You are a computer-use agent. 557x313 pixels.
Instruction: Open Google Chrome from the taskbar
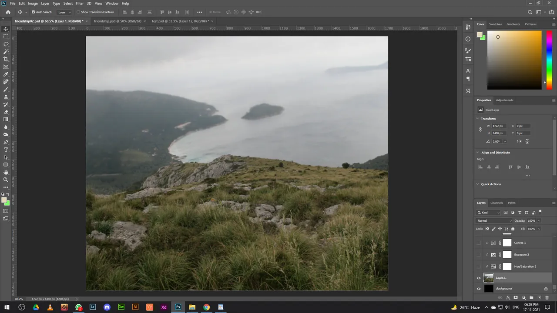tap(206, 307)
